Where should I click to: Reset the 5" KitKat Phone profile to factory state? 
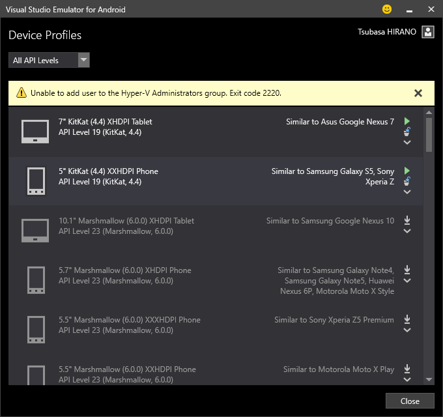[x=407, y=181]
